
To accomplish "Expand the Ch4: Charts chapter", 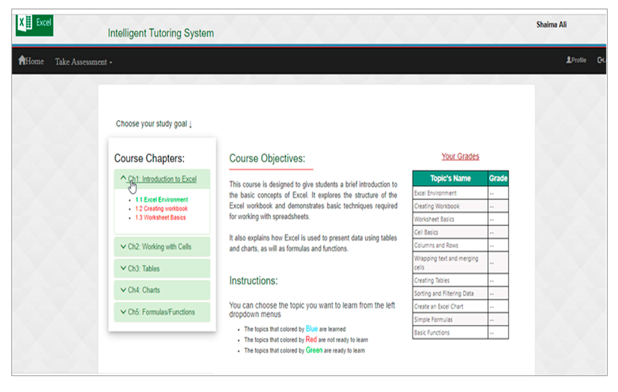I will [144, 290].
